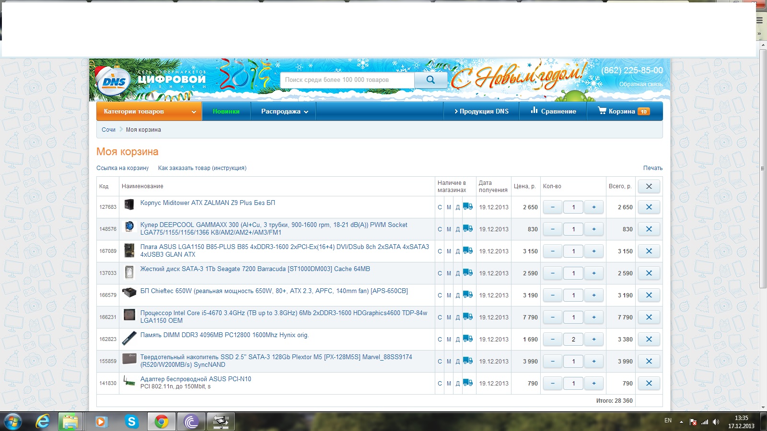
Task: Remove Chieftec 650W power supply row
Action: (x=649, y=295)
